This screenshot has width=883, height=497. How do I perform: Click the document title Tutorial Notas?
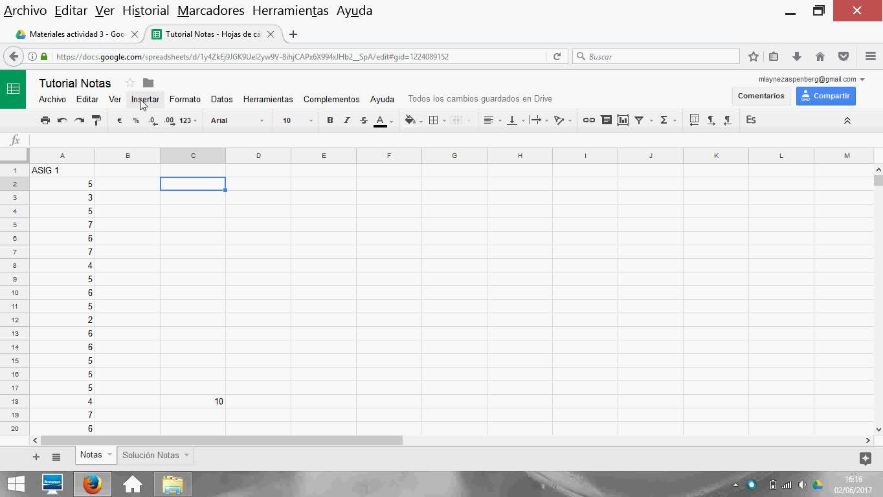coord(75,83)
